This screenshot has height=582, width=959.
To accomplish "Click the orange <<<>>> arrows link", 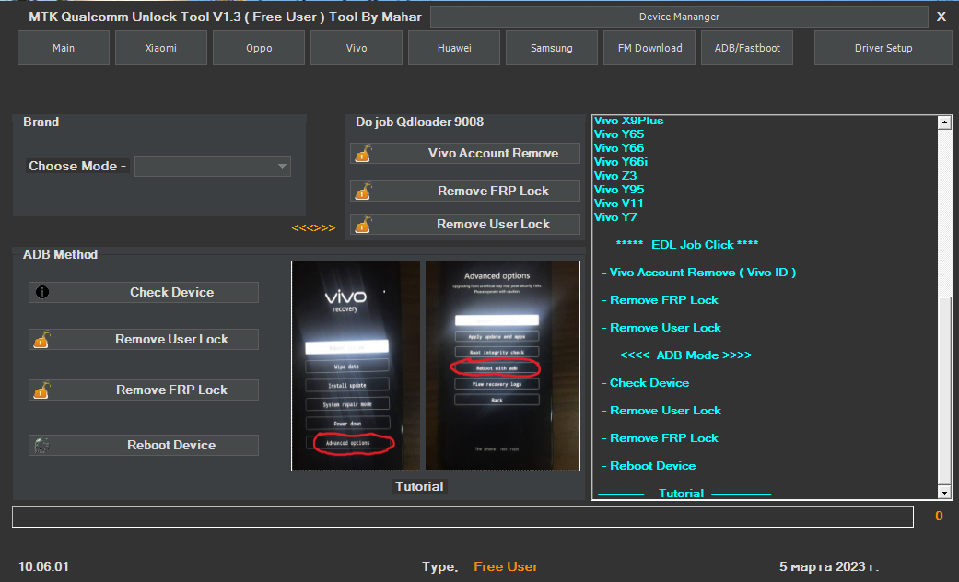I will [314, 228].
